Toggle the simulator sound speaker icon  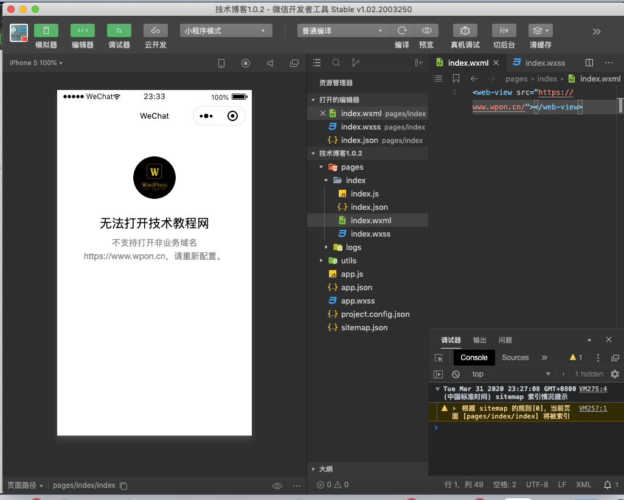[x=270, y=63]
